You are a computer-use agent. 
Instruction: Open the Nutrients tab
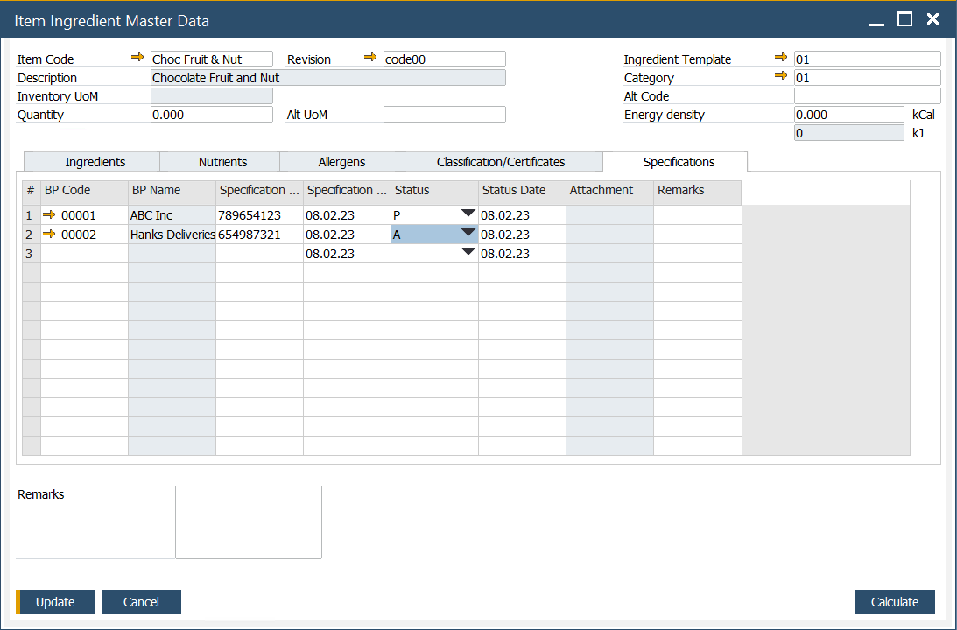coord(222,162)
